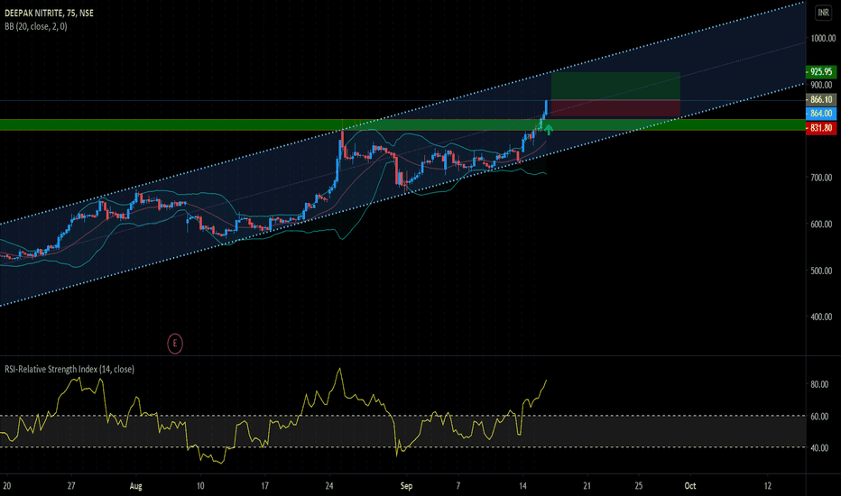Click the Sep label on time axis
Viewport: 841px width, 496px height.
[407, 486]
